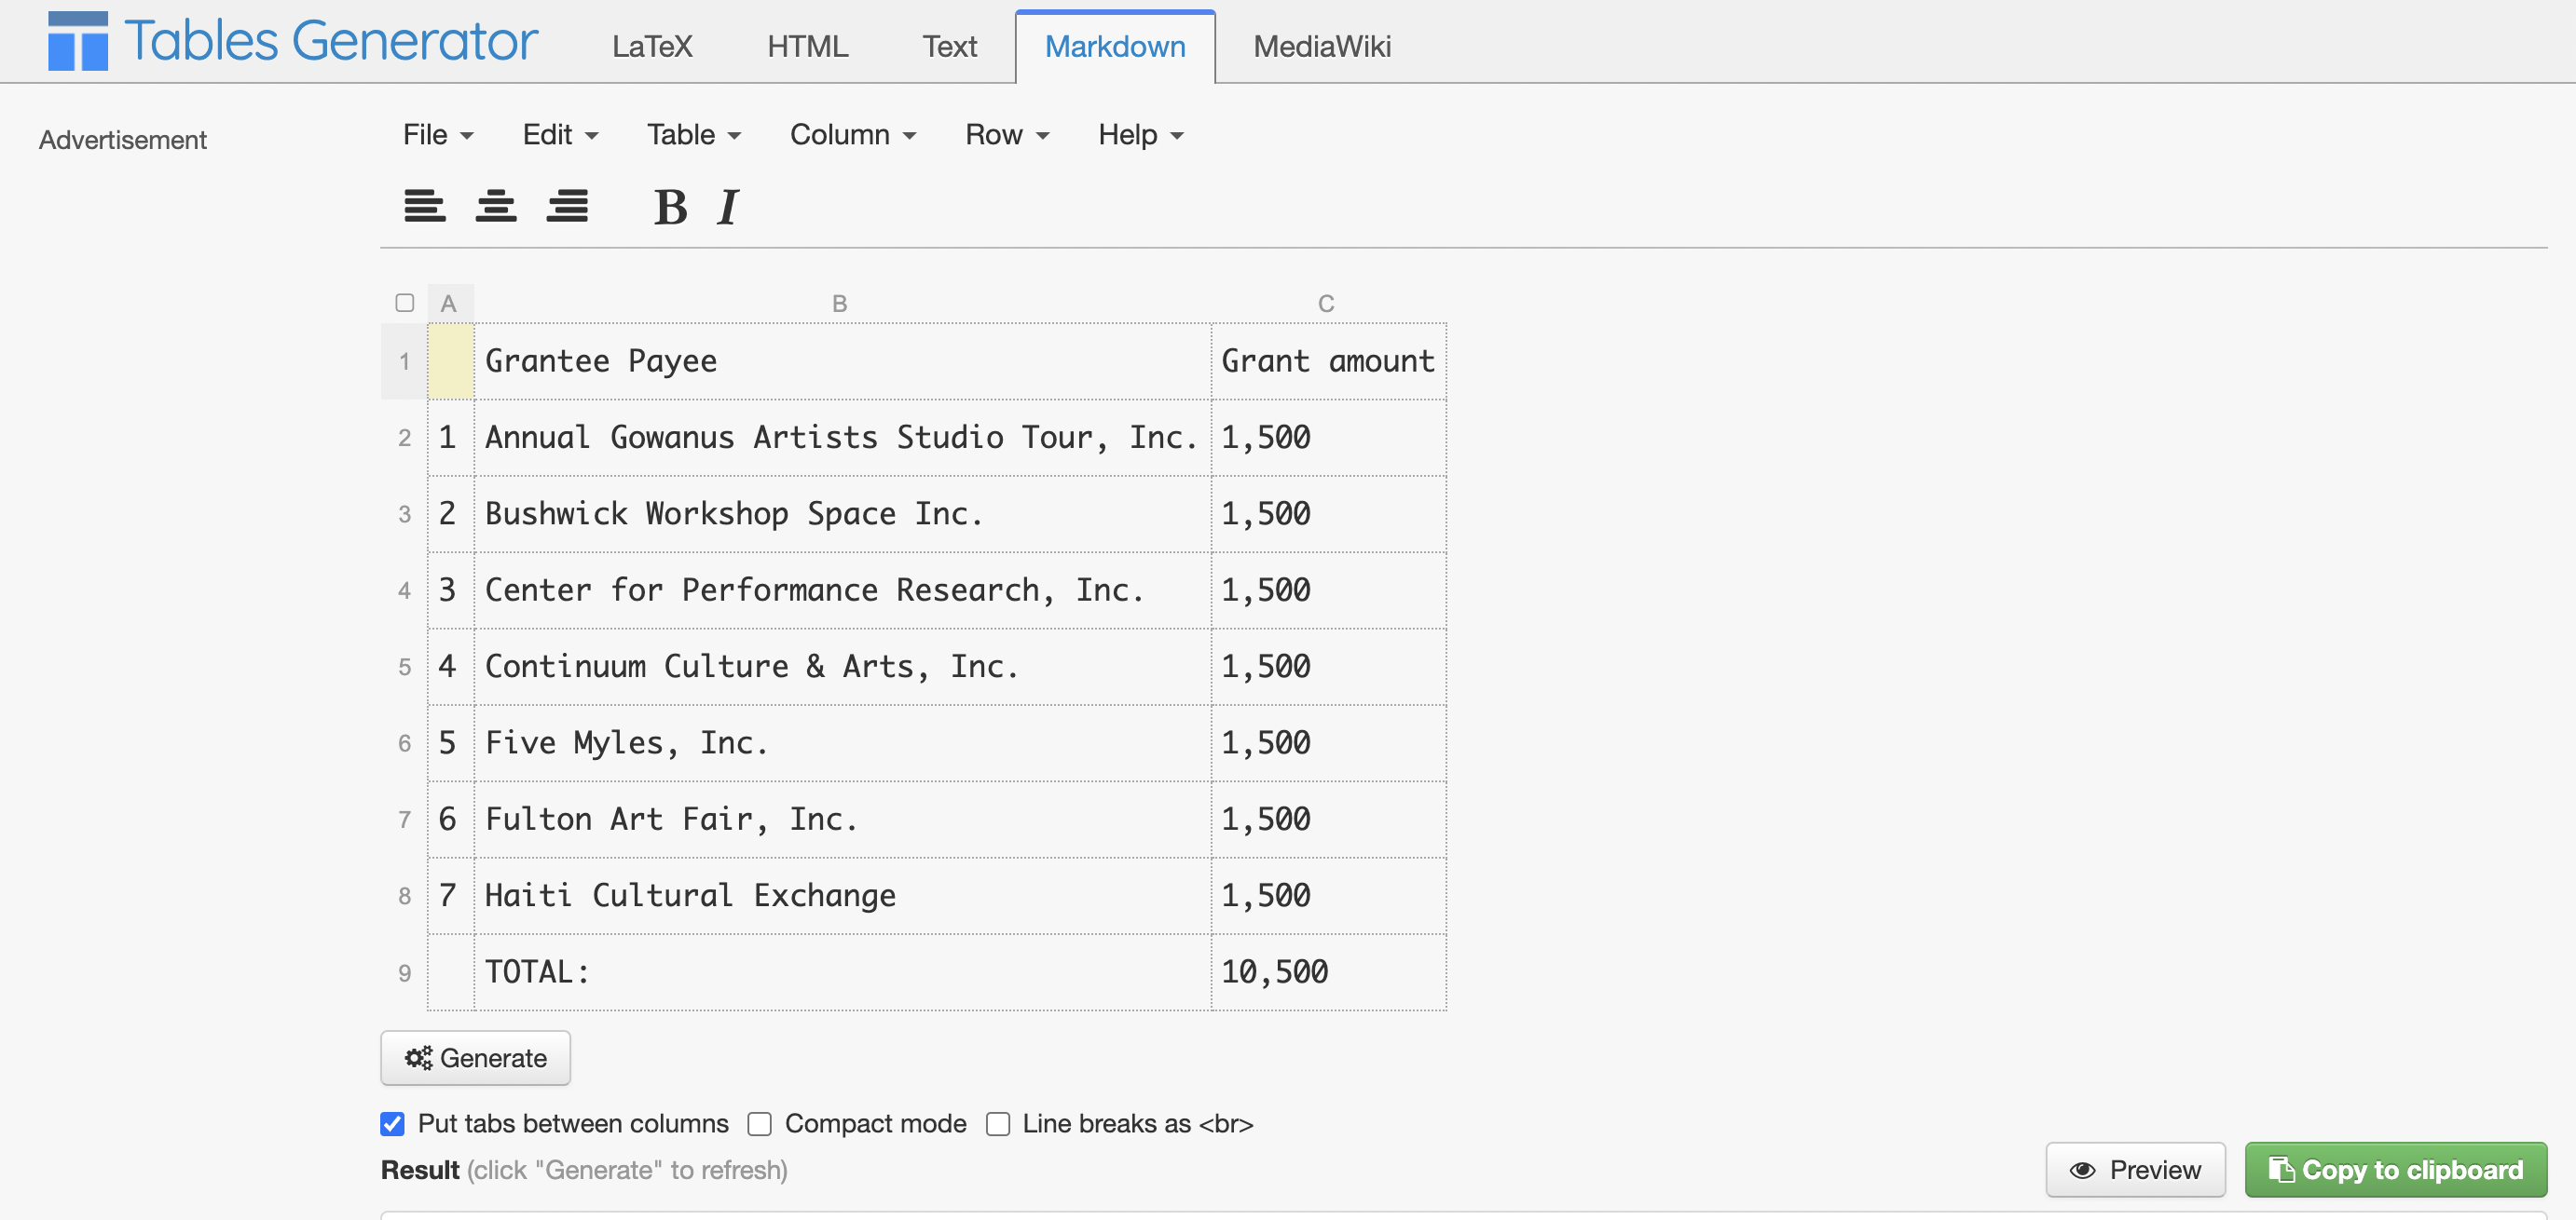Select column B header

(x=841, y=304)
